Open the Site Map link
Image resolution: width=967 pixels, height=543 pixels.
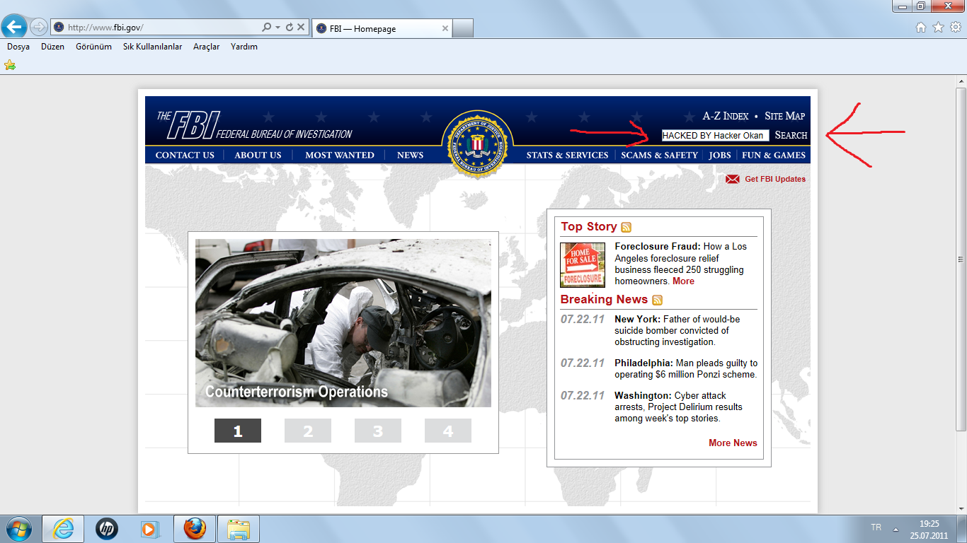[x=784, y=116]
